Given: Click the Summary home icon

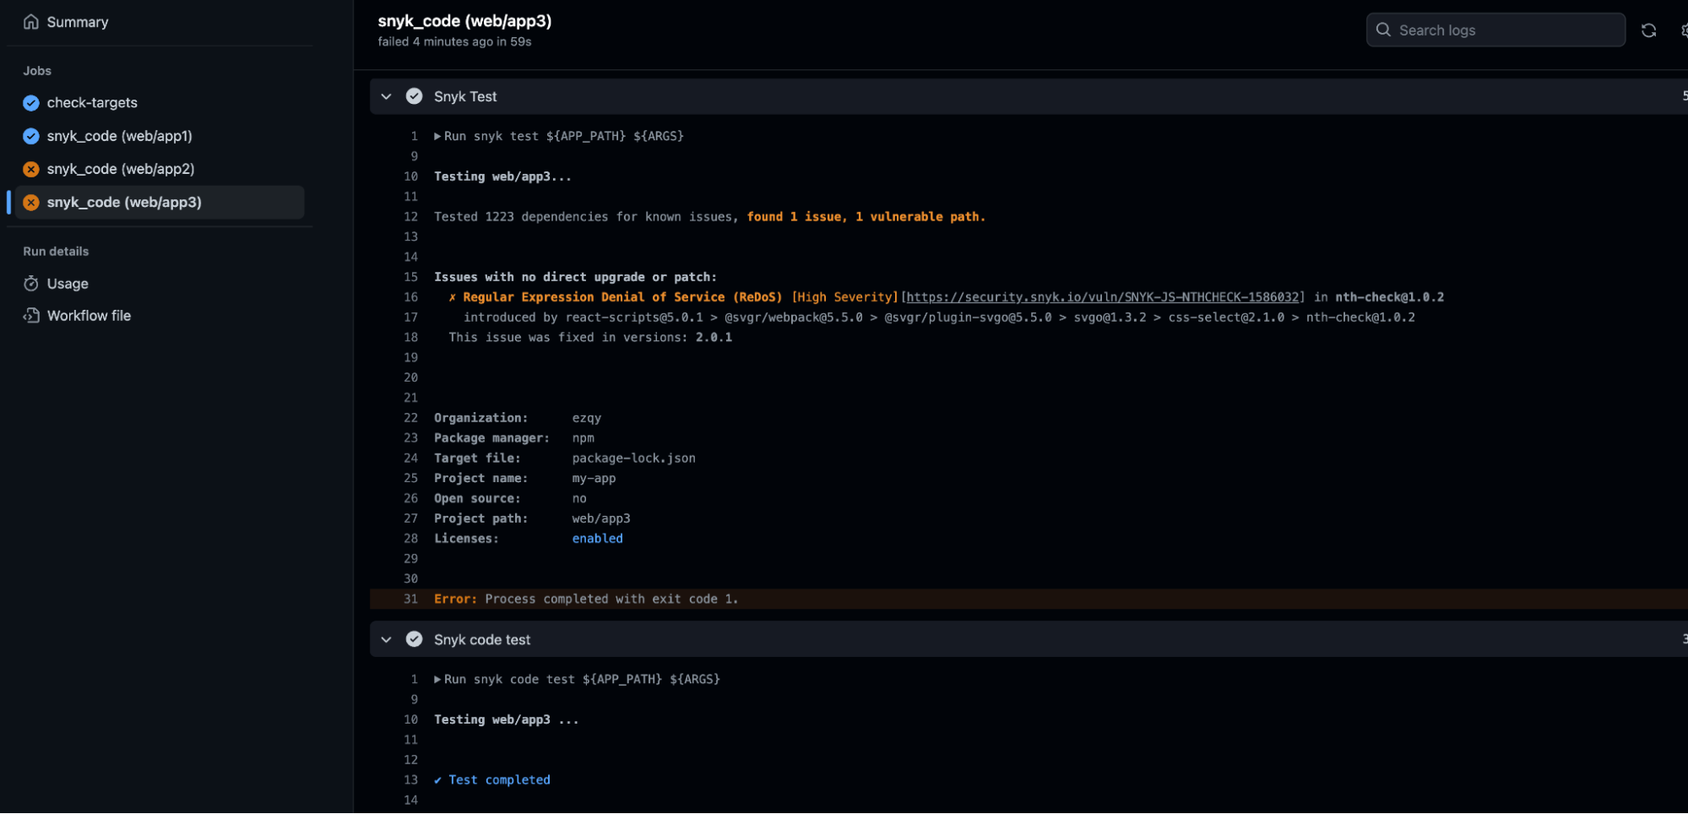Looking at the screenshot, I should pos(31,22).
